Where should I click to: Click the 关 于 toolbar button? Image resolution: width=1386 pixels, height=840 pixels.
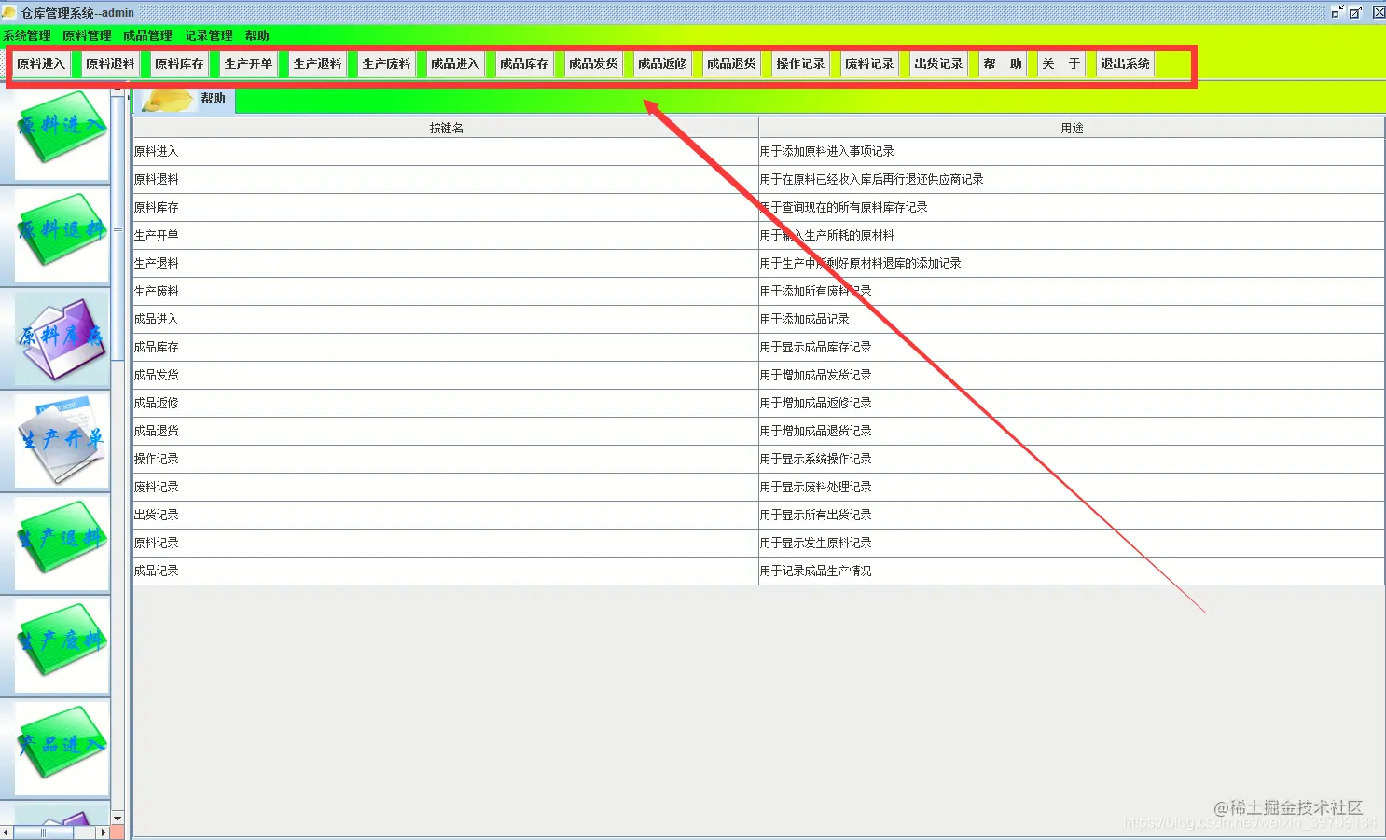tap(1061, 63)
